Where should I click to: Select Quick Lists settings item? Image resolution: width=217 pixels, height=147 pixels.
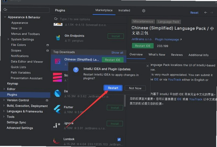coord(18,67)
